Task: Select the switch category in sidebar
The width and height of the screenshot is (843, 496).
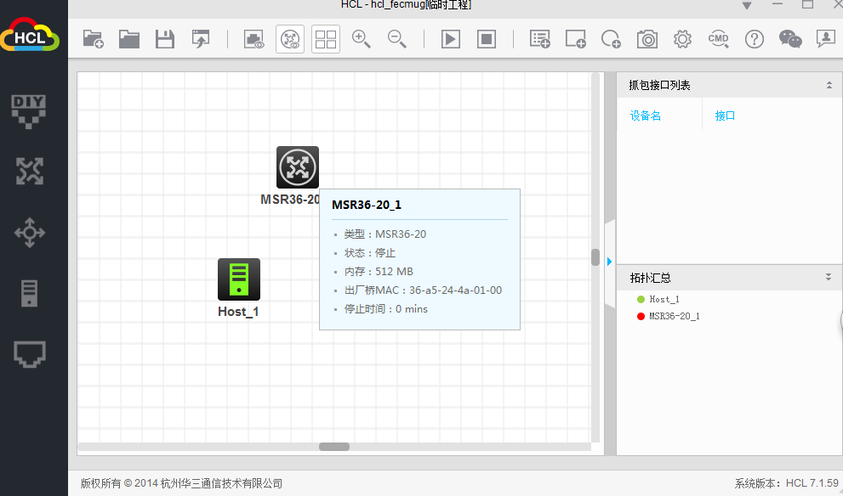Action: [x=29, y=233]
